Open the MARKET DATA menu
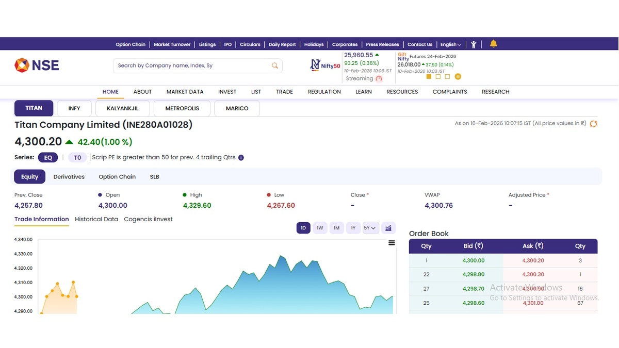Viewport: 619px width, 348px height. [185, 92]
